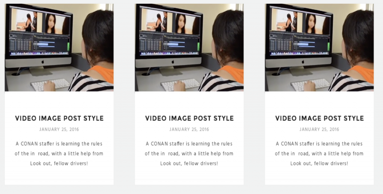Click the middle card's CONAN staffer excerpt text
Image resolution: width=383 pixels, height=194 pixels.
(189, 154)
